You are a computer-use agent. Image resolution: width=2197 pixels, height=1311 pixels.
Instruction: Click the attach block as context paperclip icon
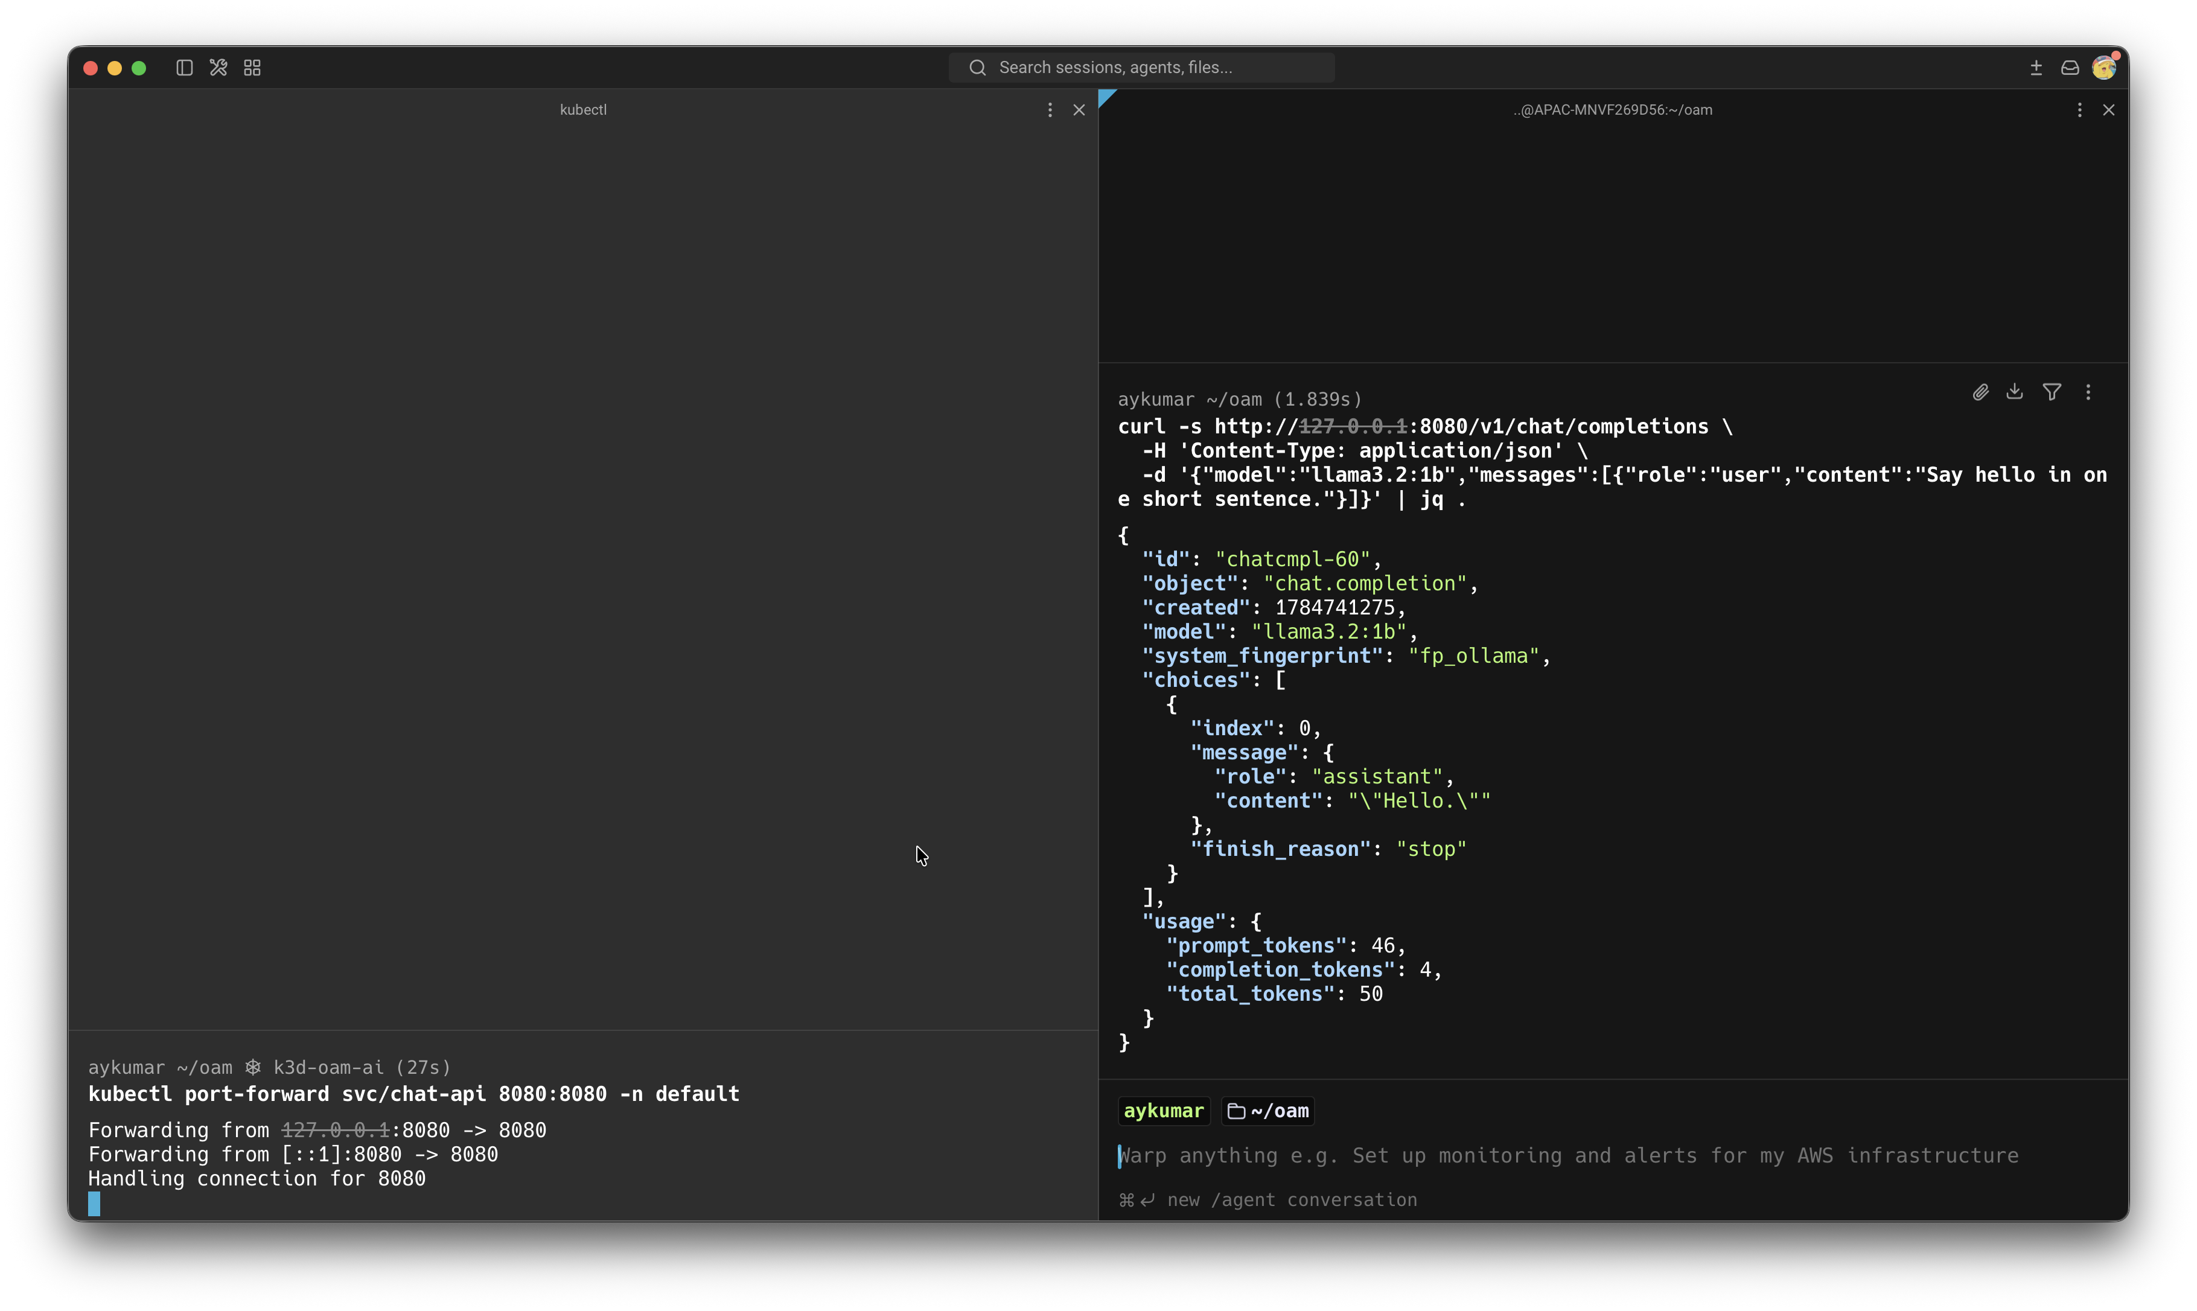pyautogui.click(x=1980, y=392)
